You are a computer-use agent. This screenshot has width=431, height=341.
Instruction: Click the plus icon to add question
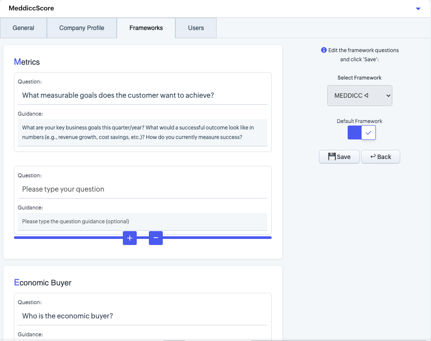[129, 238]
